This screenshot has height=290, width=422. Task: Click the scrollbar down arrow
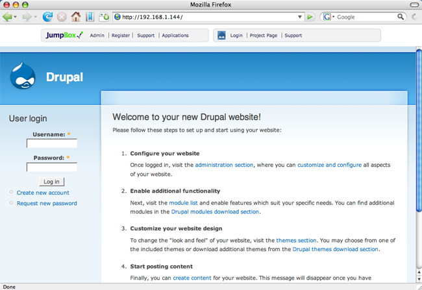pyautogui.click(x=419, y=279)
